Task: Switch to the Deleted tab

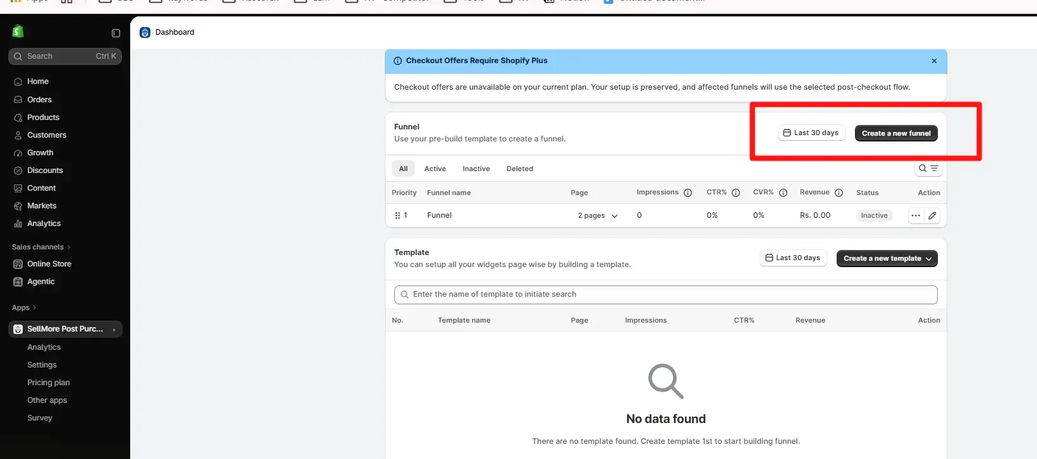Action: [519, 169]
